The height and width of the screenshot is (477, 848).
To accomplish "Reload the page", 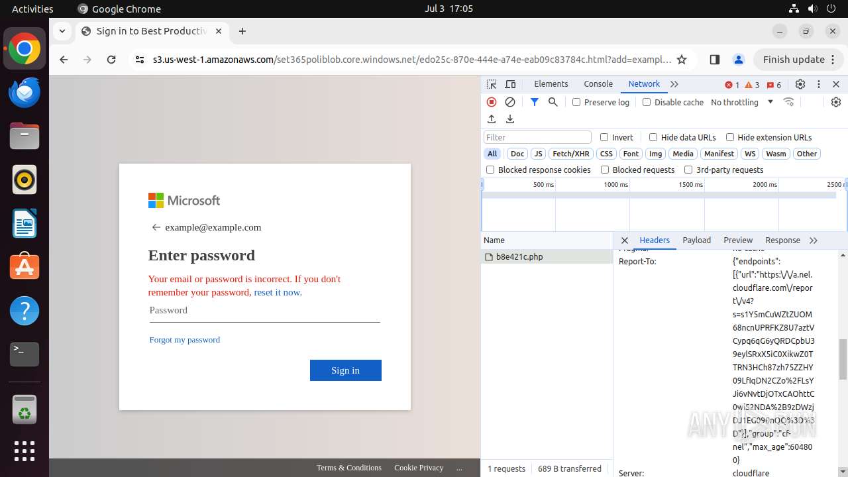I will (111, 60).
